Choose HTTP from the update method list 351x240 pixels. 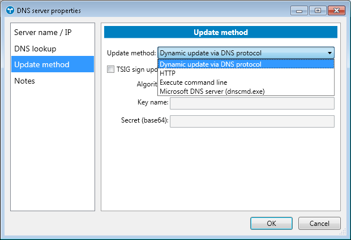(168, 73)
